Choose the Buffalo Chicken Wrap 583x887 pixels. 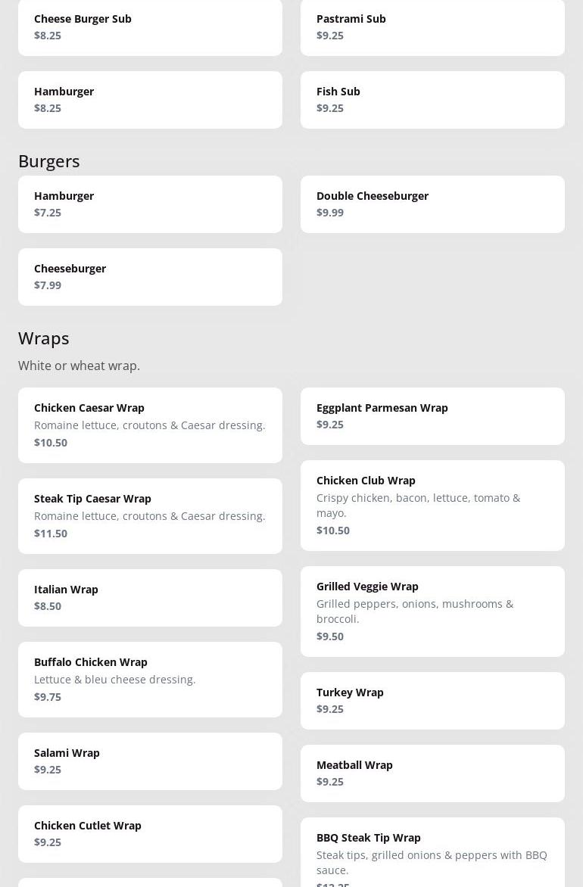point(150,680)
